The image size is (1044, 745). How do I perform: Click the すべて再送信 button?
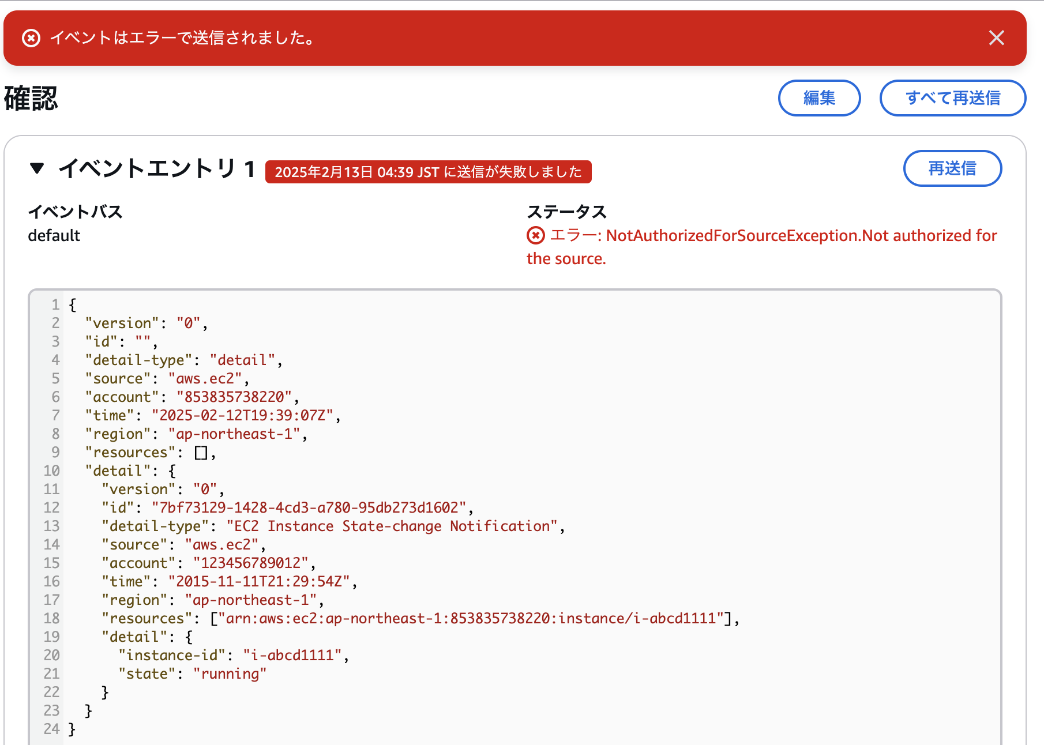(952, 98)
